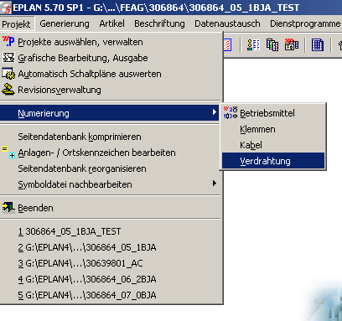
Task: Open the Generierung menu
Action: (65, 23)
